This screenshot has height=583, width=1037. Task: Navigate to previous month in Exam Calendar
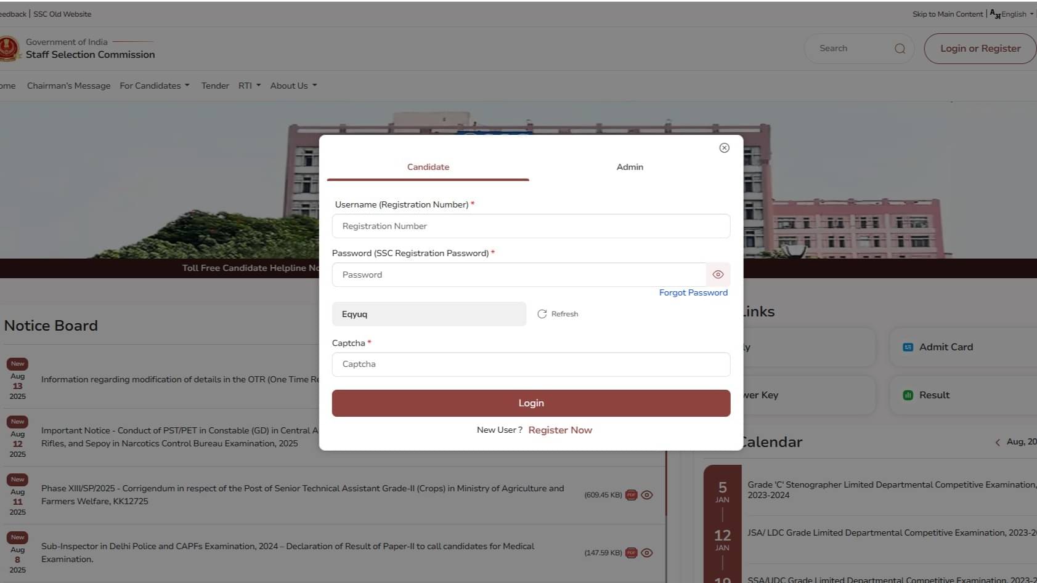click(998, 442)
